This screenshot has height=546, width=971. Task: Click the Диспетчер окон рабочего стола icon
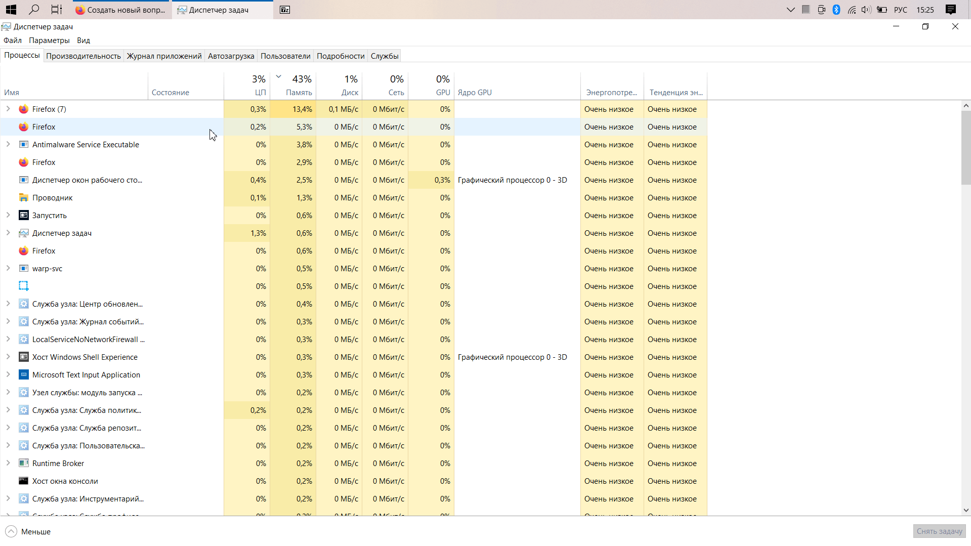pos(23,180)
